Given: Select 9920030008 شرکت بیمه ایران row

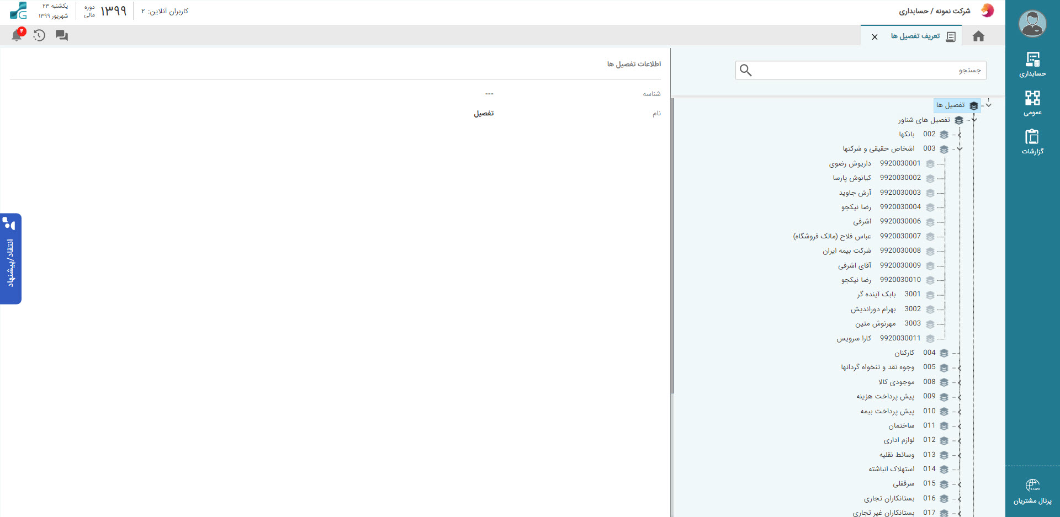Looking at the screenshot, I should pyautogui.click(x=879, y=250).
